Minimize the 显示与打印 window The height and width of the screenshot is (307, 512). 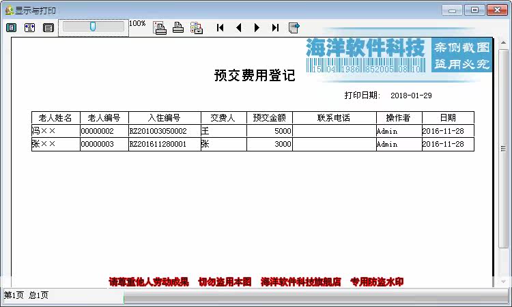[x=452, y=10]
